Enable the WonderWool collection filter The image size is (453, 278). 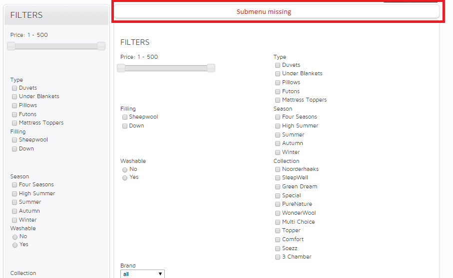(x=278, y=213)
